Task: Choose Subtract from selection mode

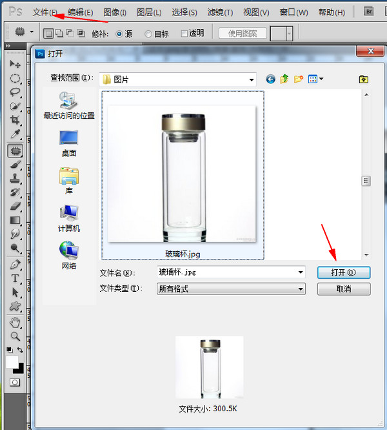Action: [70, 34]
